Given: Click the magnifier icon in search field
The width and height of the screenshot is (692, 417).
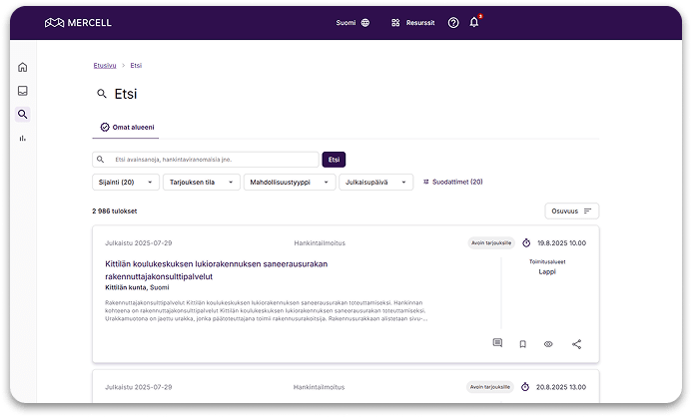Looking at the screenshot, I should [101, 160].
